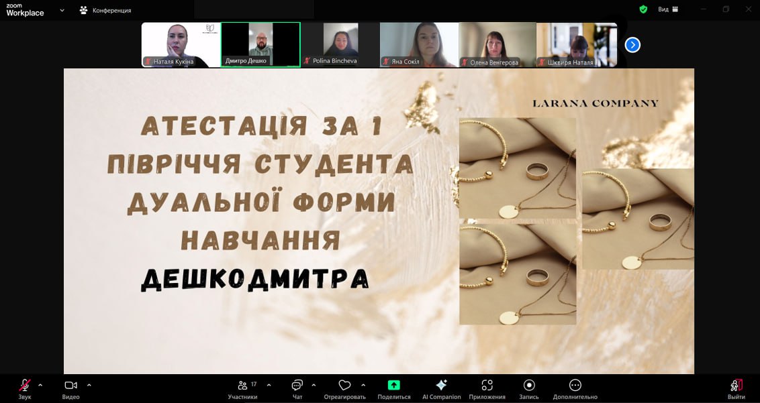Leave the meeting with the Выйти button

pyautogui.click(x=737, y=389)
